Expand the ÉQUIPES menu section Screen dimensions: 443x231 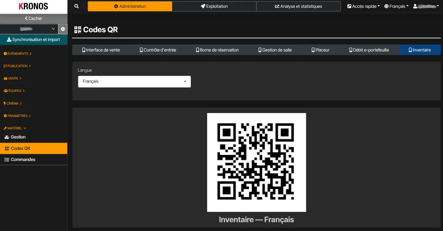14,91
